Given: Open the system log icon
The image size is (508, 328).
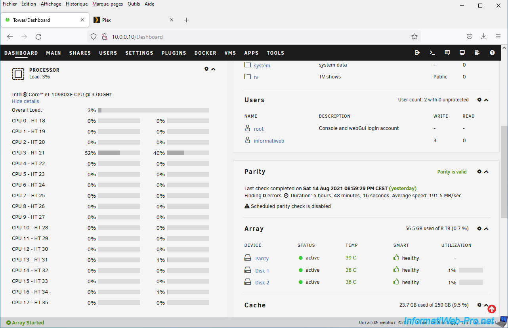Looking at the screenshot, I should [x=477, y=53].
